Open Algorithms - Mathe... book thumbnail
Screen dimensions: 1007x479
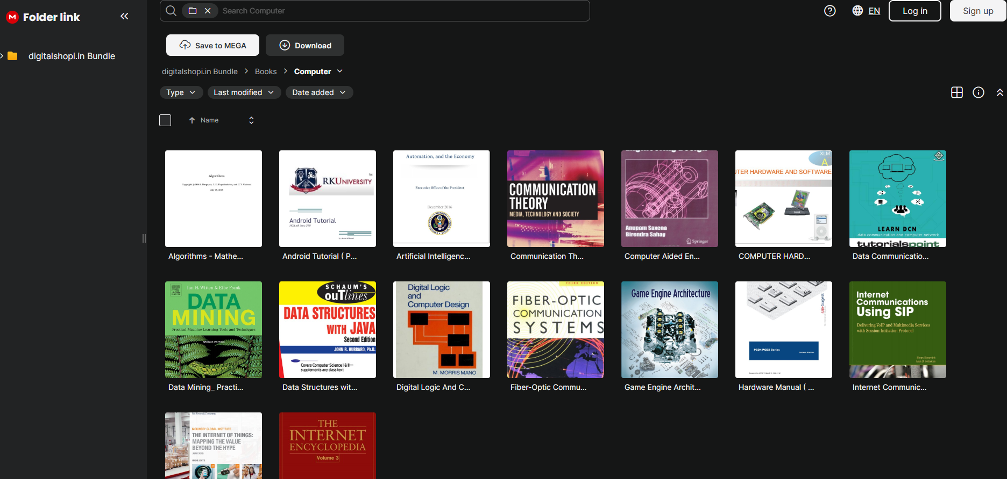(x=214, y=199)
